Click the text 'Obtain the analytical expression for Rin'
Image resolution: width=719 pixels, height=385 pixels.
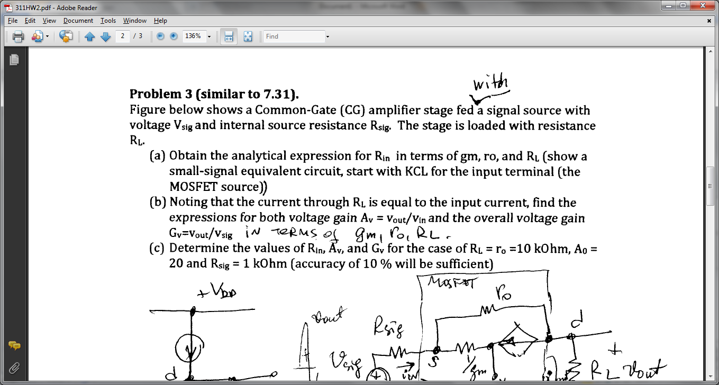[279, 156]
